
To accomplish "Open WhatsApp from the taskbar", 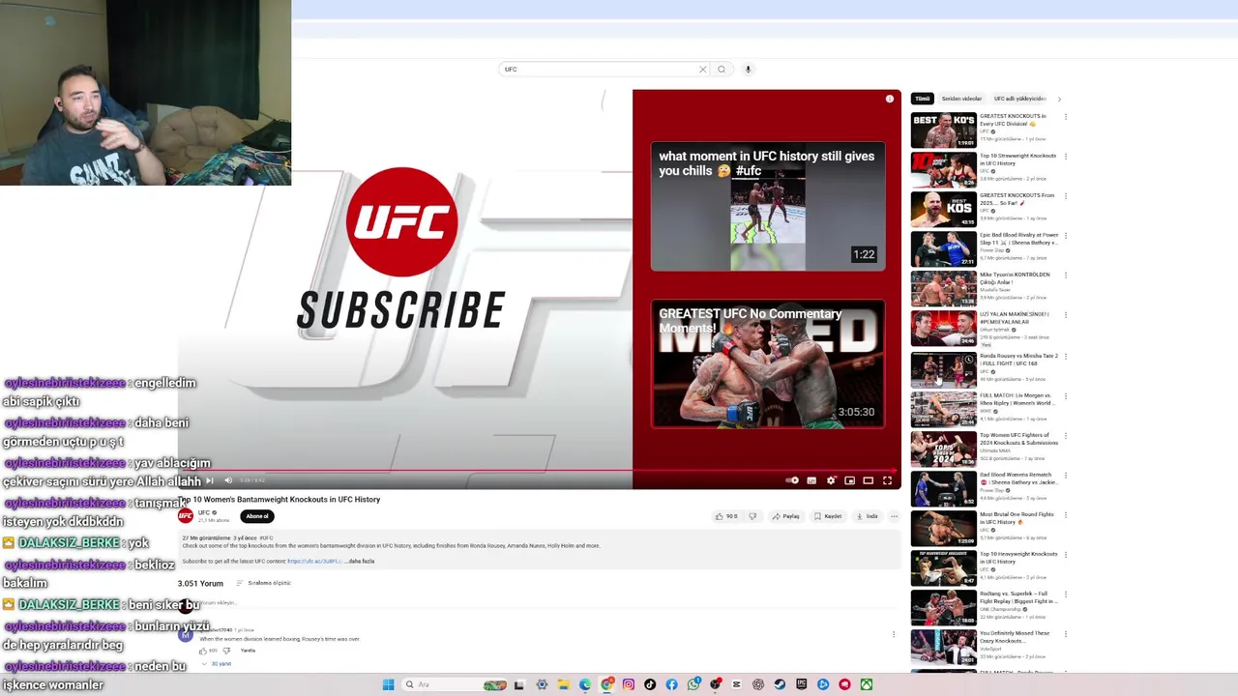I will [x=693, y=684].
